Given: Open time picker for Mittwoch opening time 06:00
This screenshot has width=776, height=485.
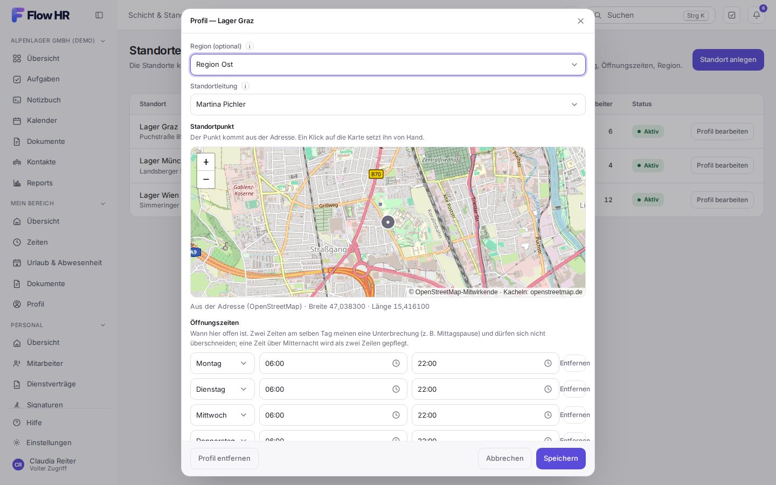Looking at the screenshot, I should point(396,415).
